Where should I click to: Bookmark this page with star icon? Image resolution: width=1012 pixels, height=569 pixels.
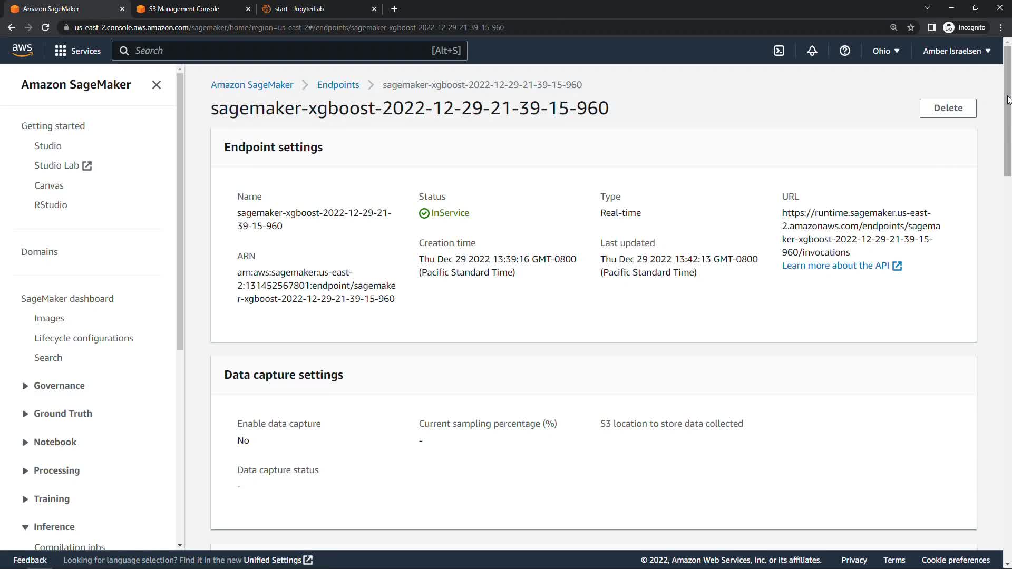910,27
